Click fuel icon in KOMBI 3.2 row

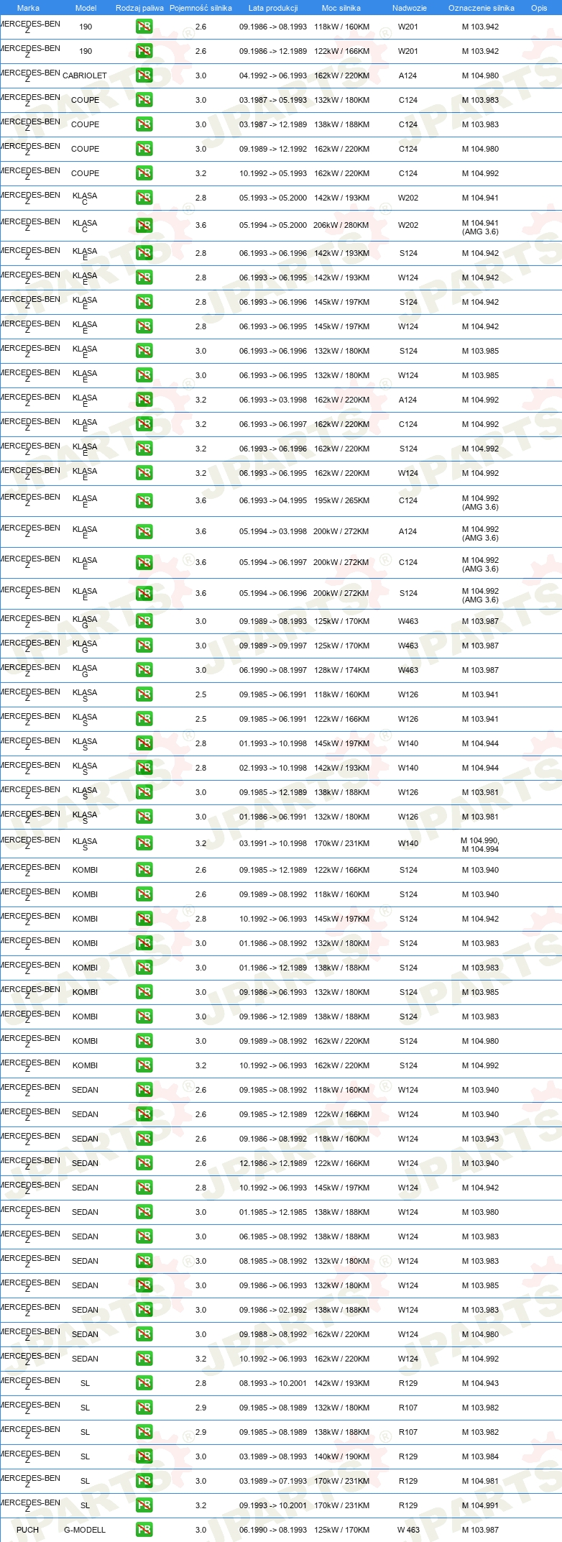tap(144, 1065)
